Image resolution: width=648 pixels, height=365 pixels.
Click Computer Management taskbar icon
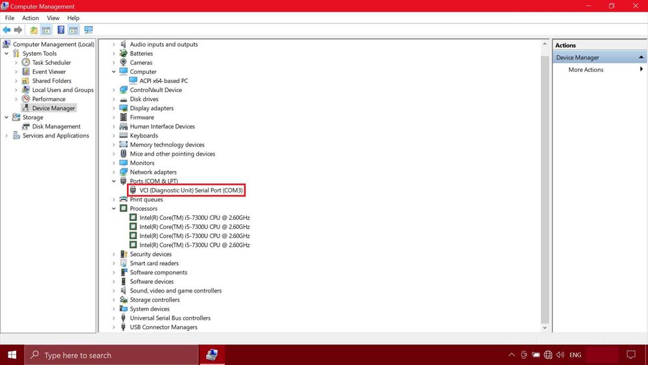point(212,355)
